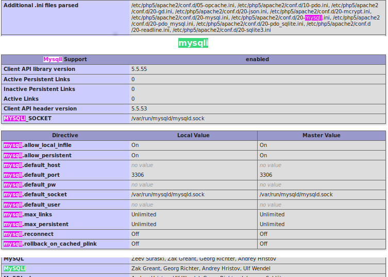Select mysqli.default_pw directive
This screenshot has height=277, width=388.
pyautogui.click(x=30, y=184)
